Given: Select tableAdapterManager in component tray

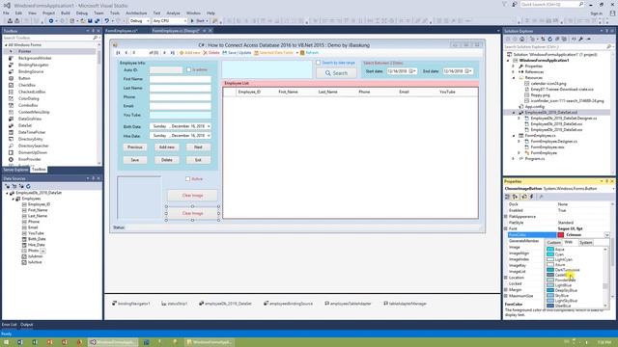Looking at the screenshot, I should (x=405, y=304).
